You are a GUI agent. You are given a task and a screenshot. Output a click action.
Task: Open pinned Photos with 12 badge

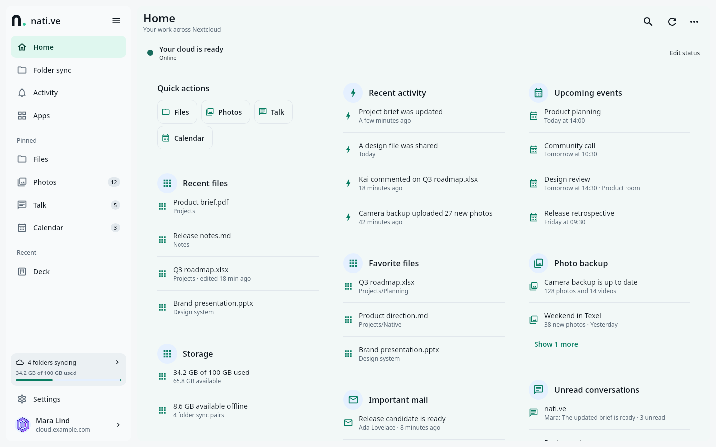coord(69,182)
